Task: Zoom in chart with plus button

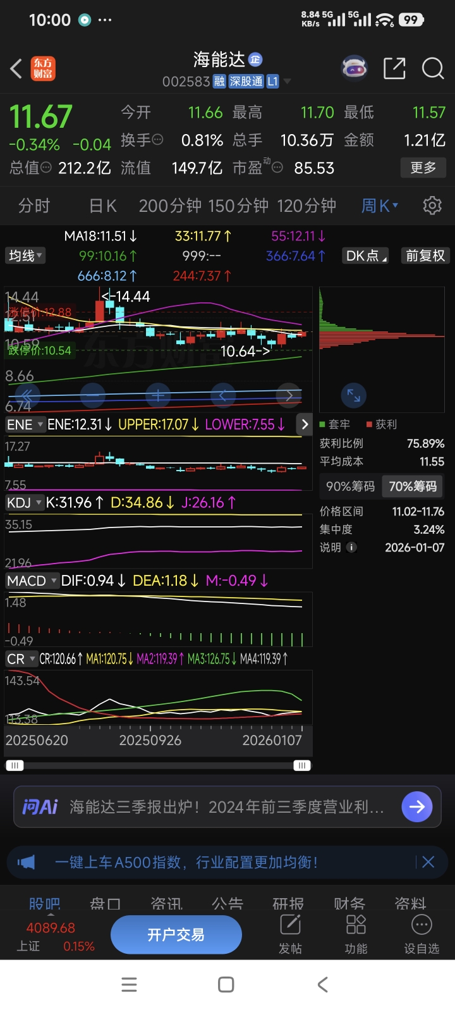Action: coord(158,396)
